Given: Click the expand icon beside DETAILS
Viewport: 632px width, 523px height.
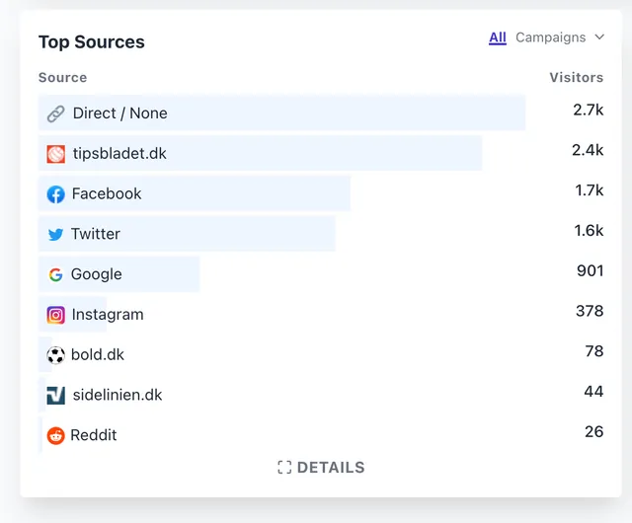Looking at the screenshot, I should 284,468.
